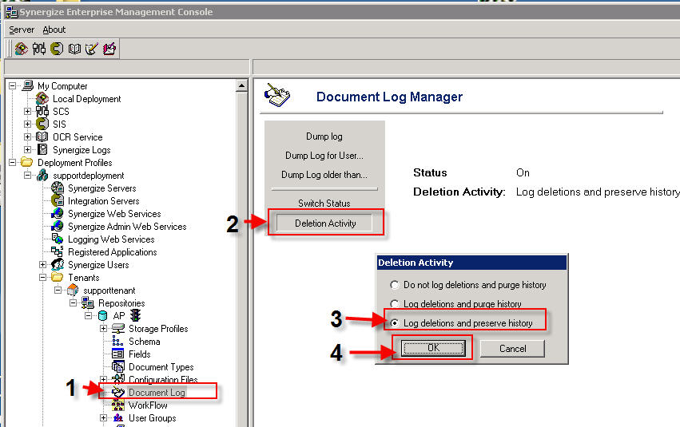The width and height of the screenshot is (680, 427).
Task: Click the SCS toolbar icon
Action: click(39, 49)
